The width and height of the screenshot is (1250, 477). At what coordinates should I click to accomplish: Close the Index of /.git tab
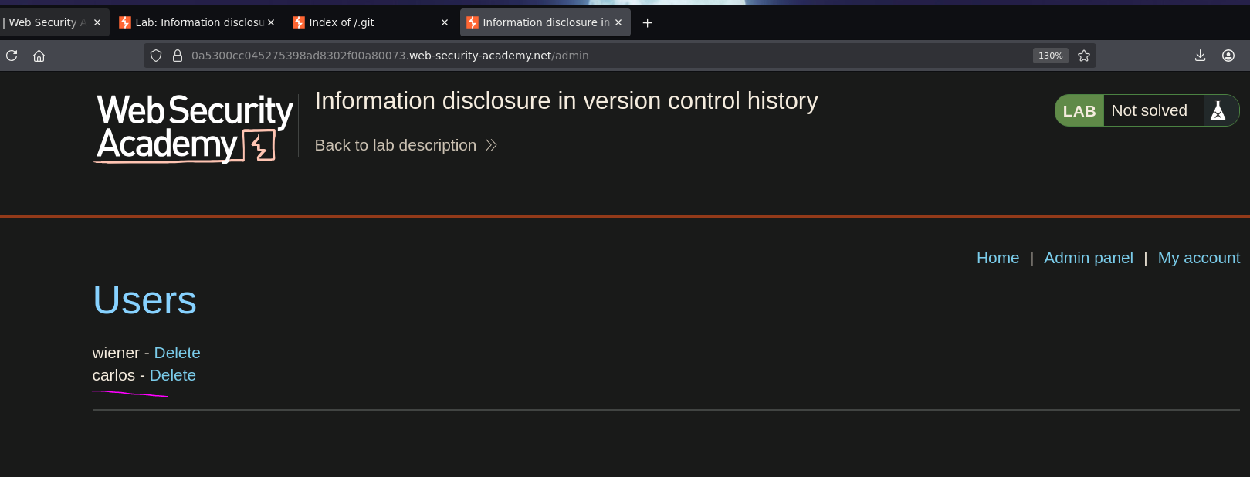click(445, 23)
